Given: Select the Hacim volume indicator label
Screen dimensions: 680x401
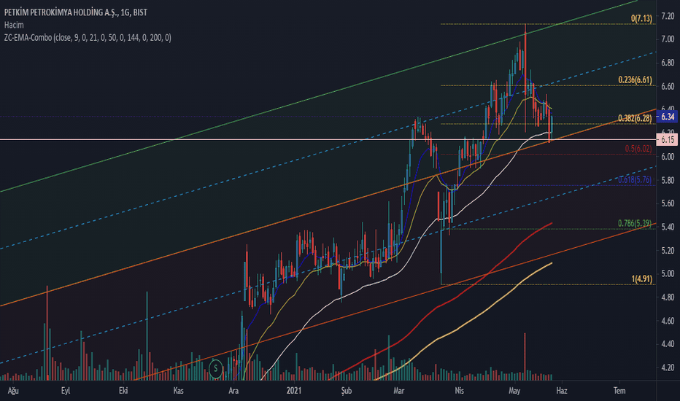Looking at the screenshot, I should pyautogui.click(x=14, y=25).
